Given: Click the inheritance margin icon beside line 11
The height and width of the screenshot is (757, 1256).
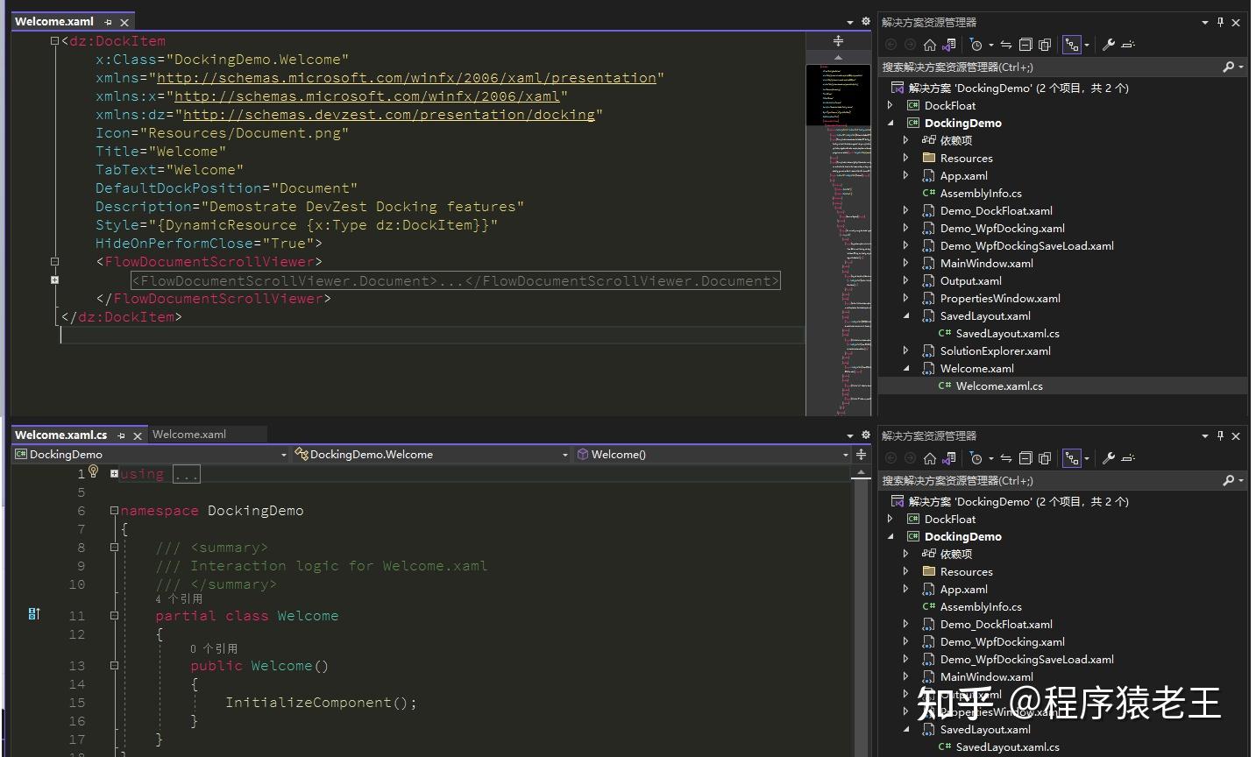Looking at the screenshot, I should click(x=34, y=614).
